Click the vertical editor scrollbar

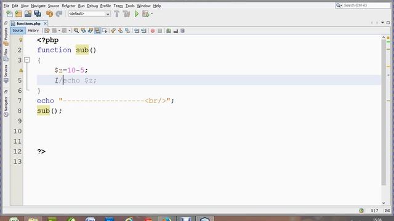[x=384, y=112]
